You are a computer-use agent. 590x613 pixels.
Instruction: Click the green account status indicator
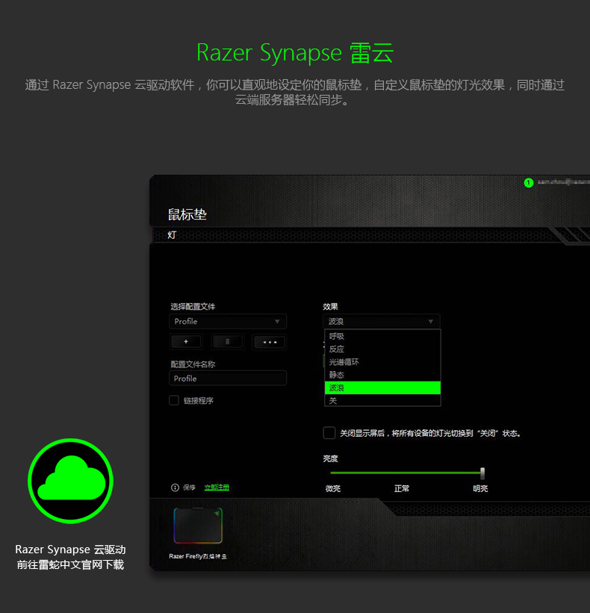(x=529, y=183)
